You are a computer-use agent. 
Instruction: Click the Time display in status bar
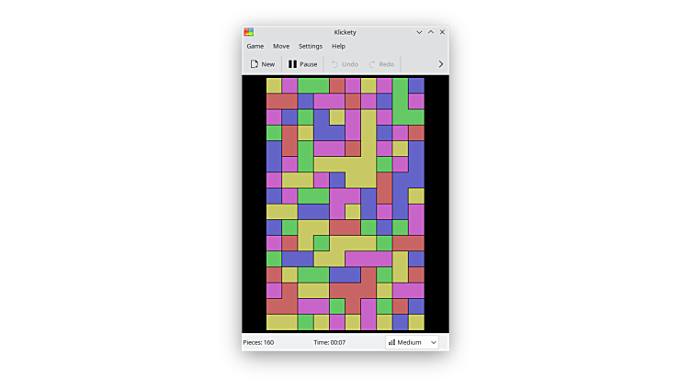click(x=329, y=342)
